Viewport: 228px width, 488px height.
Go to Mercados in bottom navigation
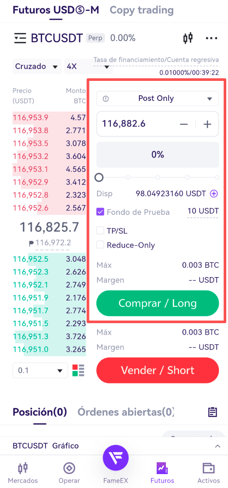[x=23, y=473]
